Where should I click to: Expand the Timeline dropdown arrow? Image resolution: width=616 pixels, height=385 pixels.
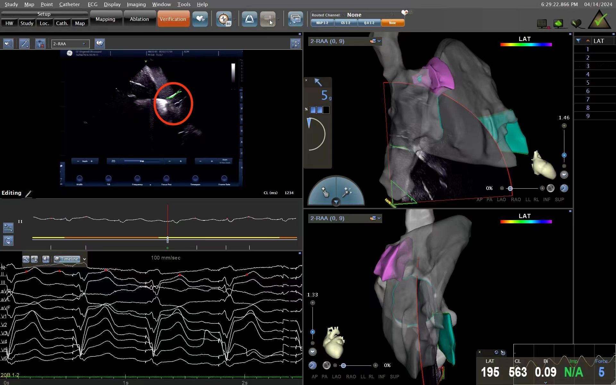(84, 259)
